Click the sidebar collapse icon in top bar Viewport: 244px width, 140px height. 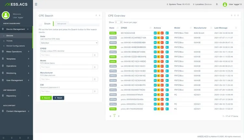pos(36,5)
